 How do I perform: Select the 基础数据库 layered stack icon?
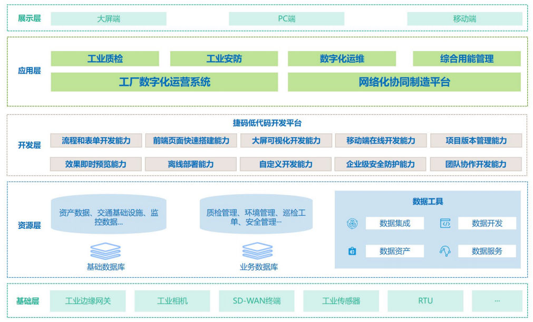pos(106,250)
